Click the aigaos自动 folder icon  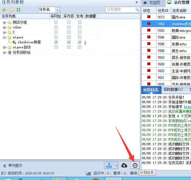point(9,47)
